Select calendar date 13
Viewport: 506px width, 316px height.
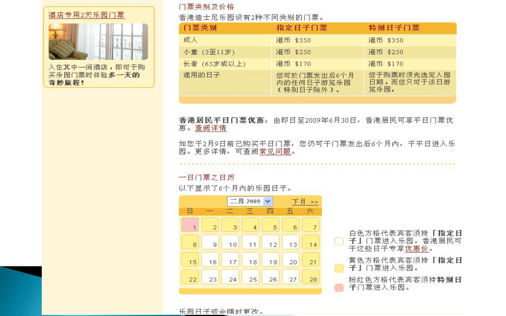coord(290,242)
